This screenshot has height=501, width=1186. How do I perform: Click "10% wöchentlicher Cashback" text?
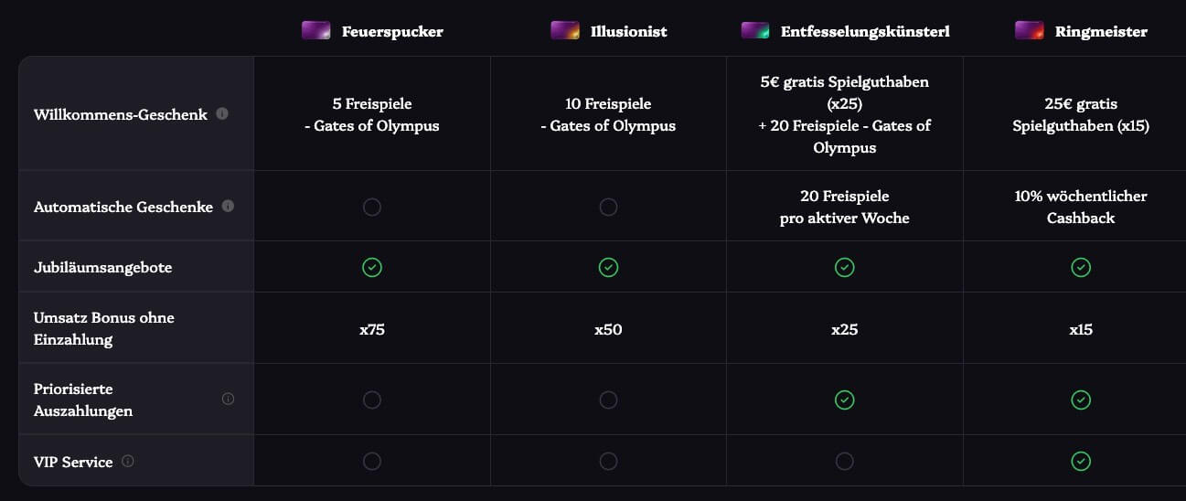coord(1080,208)
